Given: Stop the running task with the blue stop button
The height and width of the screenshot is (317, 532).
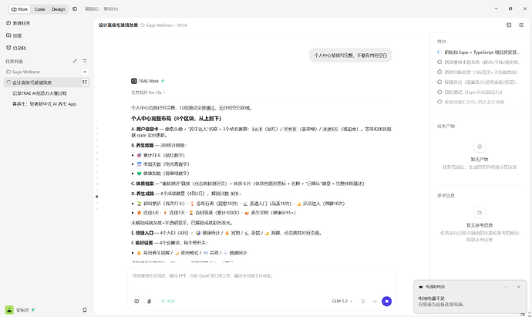Looking at the screenshot, I should pyautogui.click(x=386, y=302).
